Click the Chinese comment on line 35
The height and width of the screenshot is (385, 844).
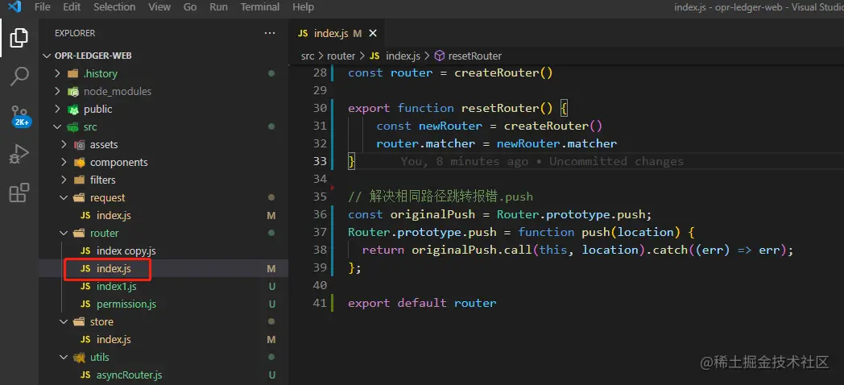[441, 197]
